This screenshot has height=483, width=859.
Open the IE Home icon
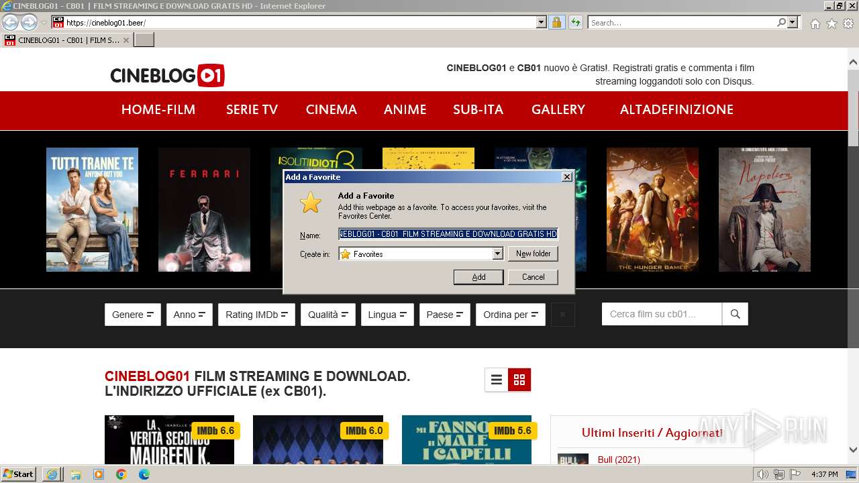pos(815,23)
